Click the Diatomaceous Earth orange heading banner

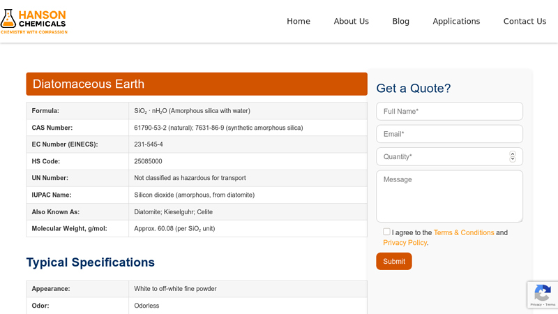pyautogui.click(x=197, y=84)
